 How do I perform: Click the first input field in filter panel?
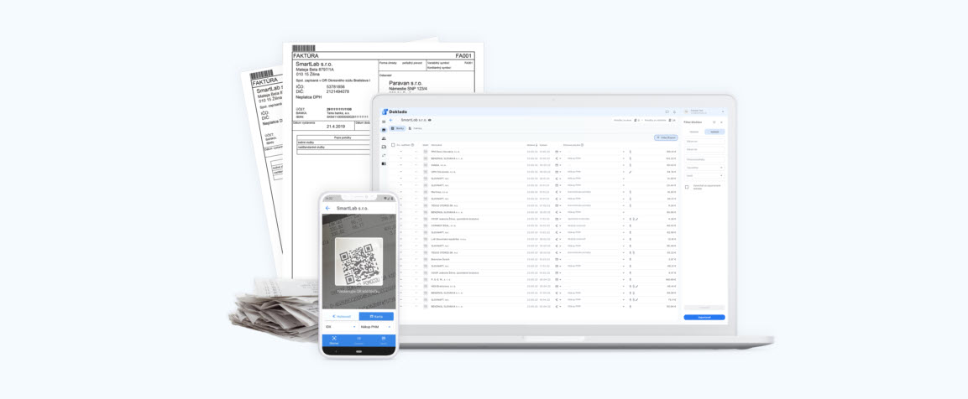(704, 141)
